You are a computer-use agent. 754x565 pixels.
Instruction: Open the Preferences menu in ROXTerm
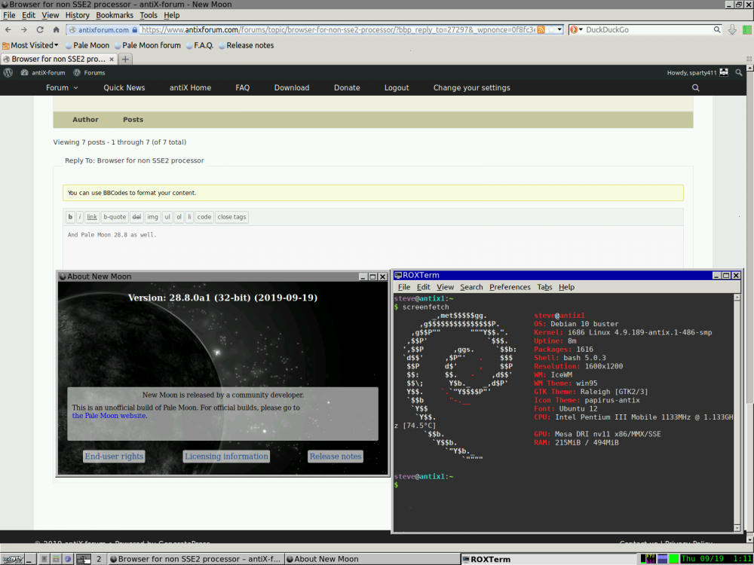pos(510,287)
